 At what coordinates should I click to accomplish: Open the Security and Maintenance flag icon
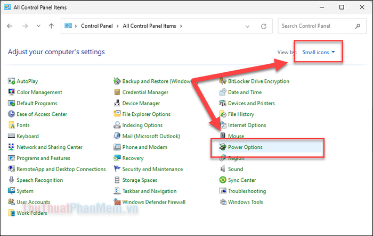click(x=117, y=169)
